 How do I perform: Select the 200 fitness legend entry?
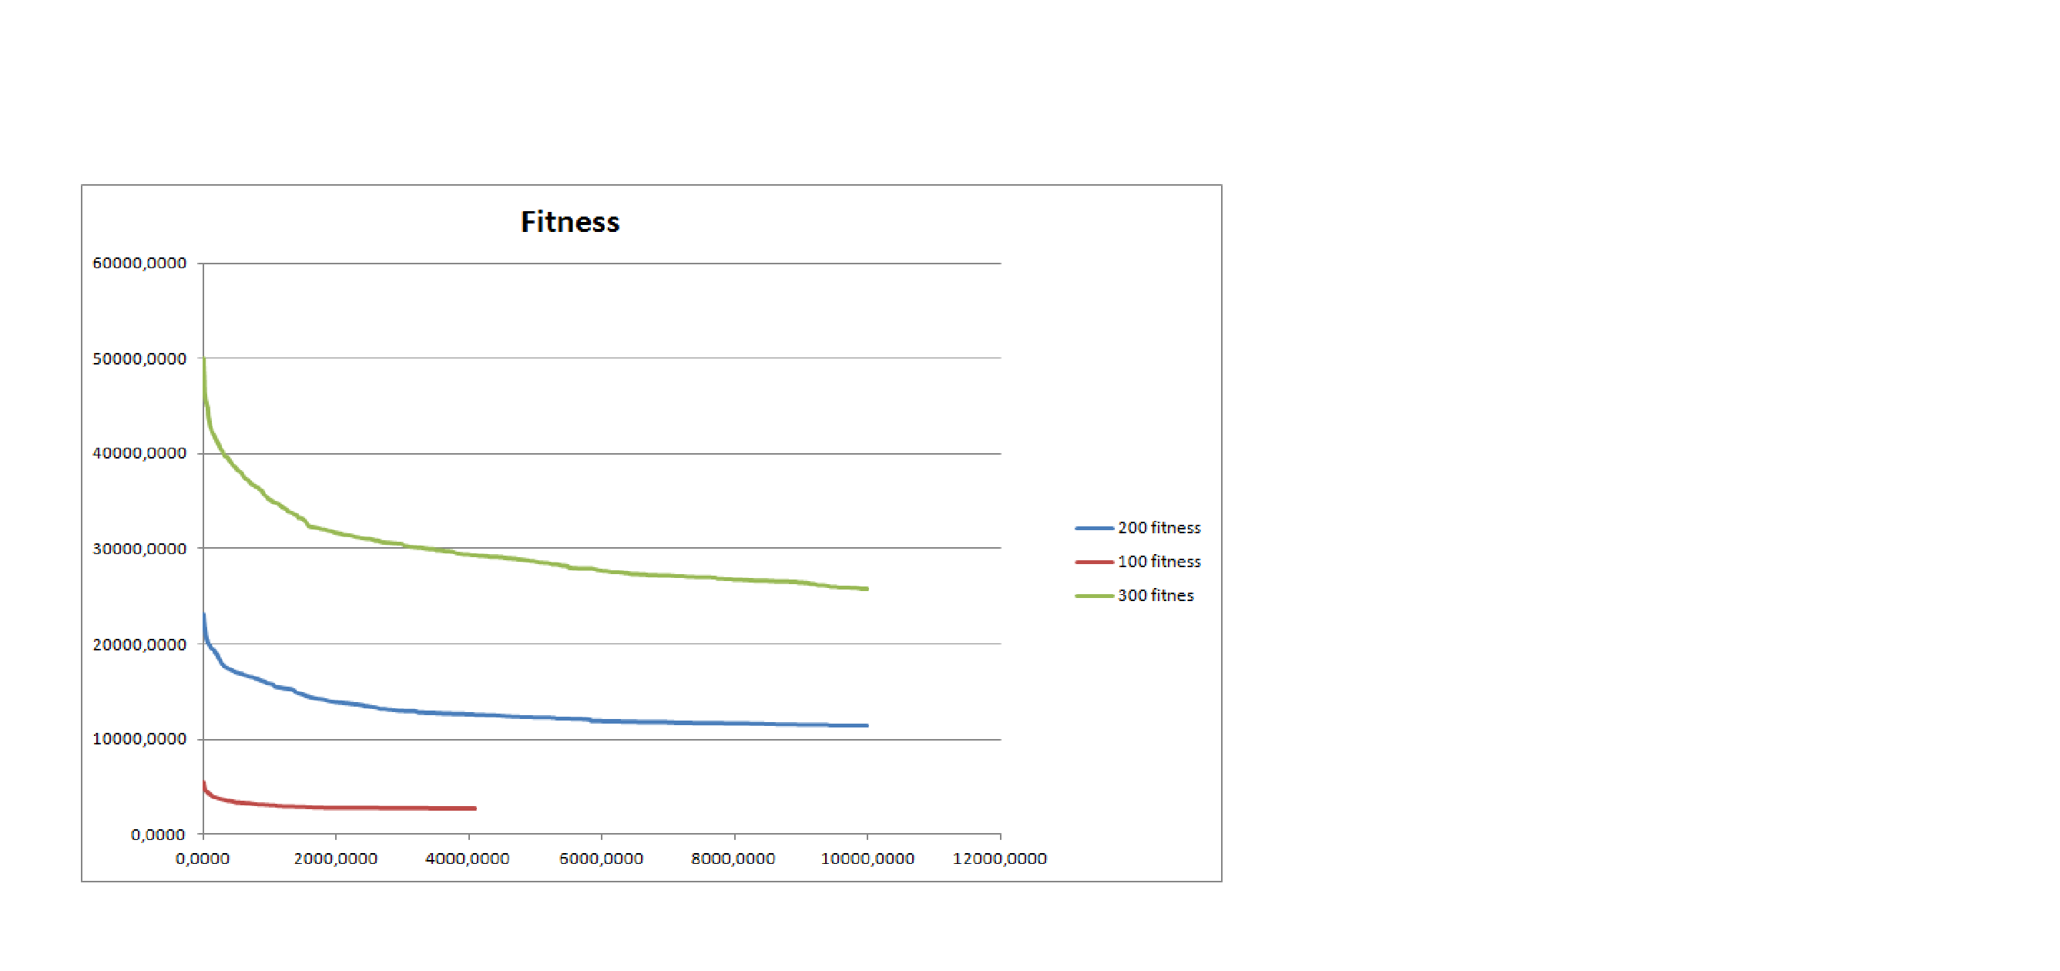(x=1158, y=528)
